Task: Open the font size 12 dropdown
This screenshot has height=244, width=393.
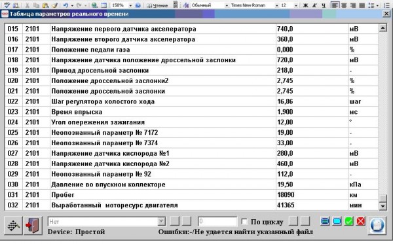Action: tap(296, 5)
